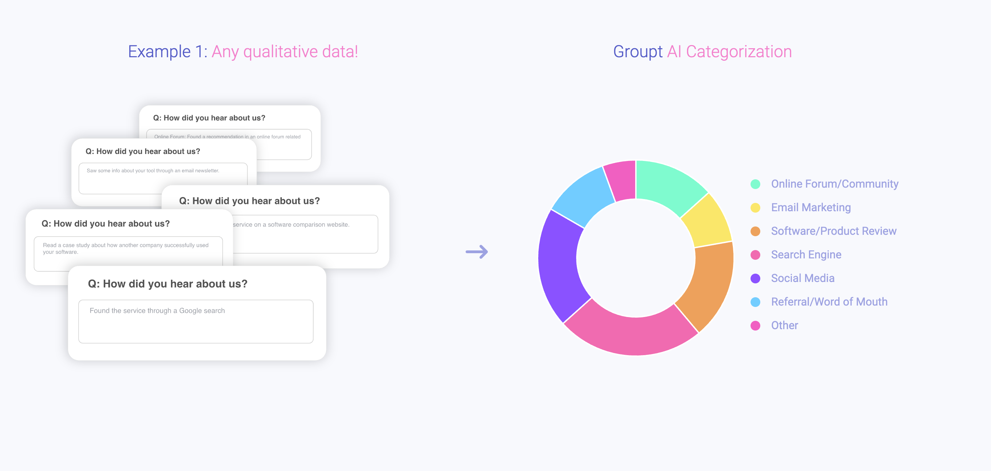Select the Search Engine legend label
This screenshot has height=471, width=991.
click(x=806, y=255)
